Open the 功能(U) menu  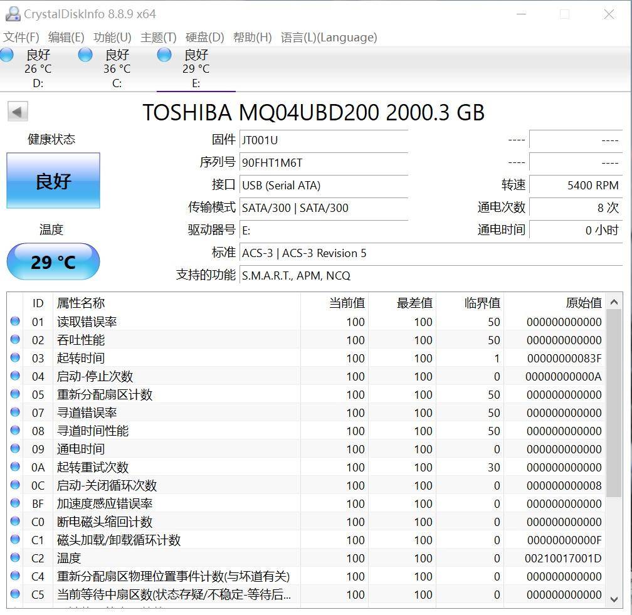(x=112, y=38)
